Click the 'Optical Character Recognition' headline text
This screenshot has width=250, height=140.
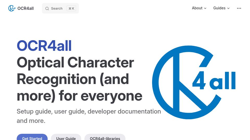point(79,79)
